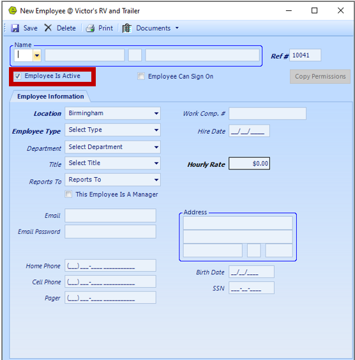
Task: Click the Hire Date field
Action: tap(249, 131)
